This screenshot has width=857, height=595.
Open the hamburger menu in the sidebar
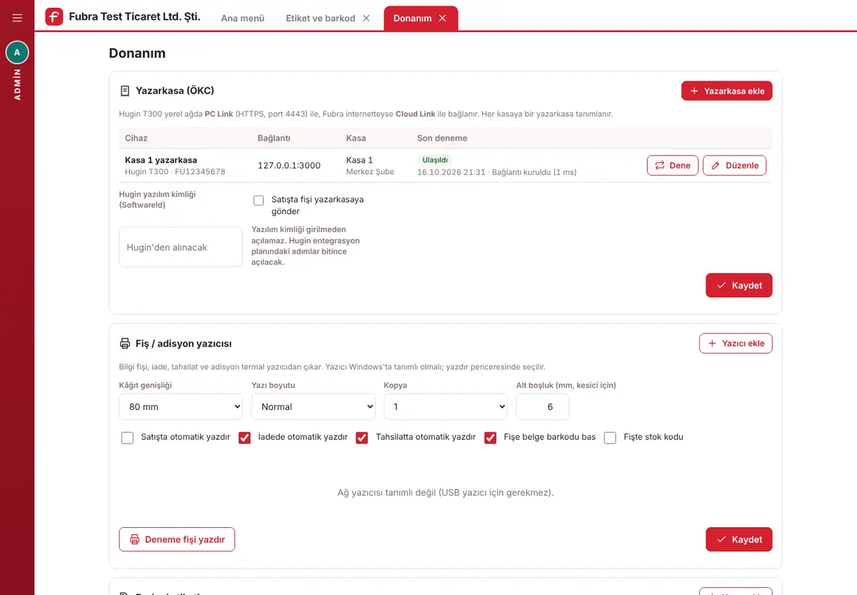[x=17, y=18]
